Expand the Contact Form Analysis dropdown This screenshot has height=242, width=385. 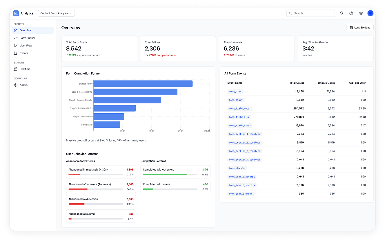click(x=56, y=13)
